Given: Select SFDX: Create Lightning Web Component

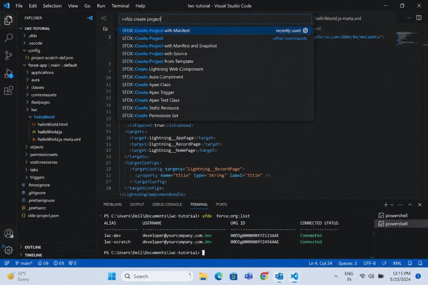Looking at the screenshot, I should coord(215,69).
